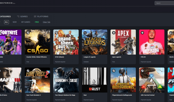Open the Euro Truck Simulator 2 cover art
Viewport: 174px width, 102px height.
tap(37, 80)
